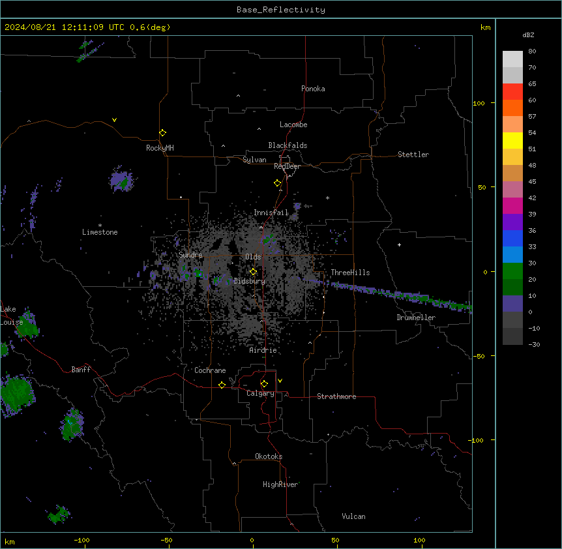Select the pink swatch between 45 and 42 dBZ
The width and height of the screenshot is (562, 549).
point(512,190)
